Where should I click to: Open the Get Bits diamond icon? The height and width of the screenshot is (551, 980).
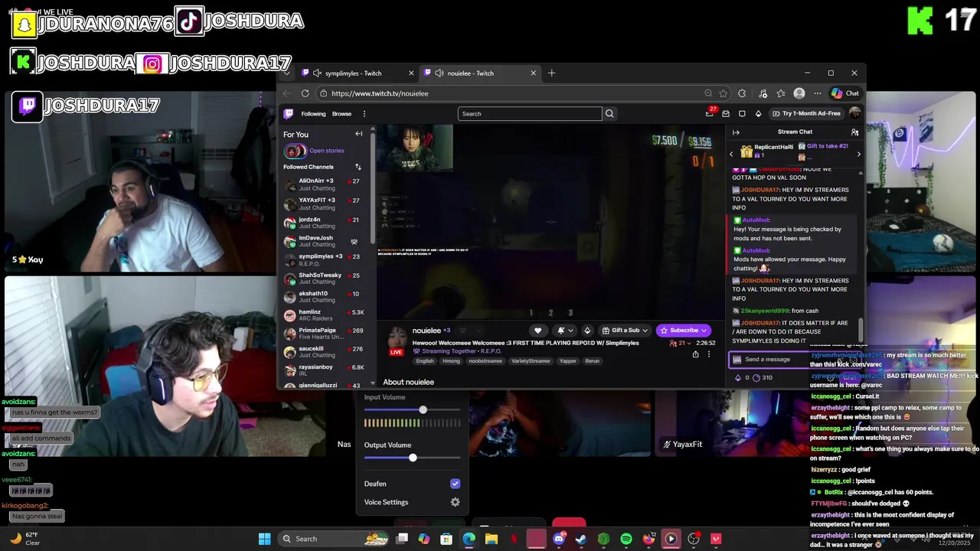tap(758, 114)
